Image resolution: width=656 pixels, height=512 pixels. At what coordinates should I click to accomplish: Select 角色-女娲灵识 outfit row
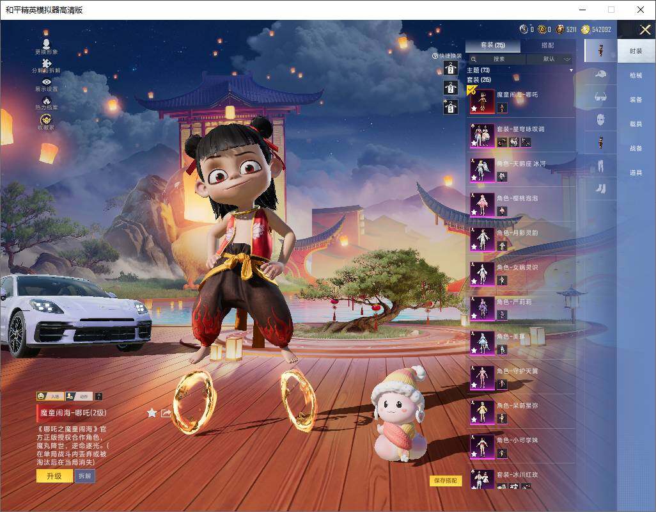click(x=520, y=274)
